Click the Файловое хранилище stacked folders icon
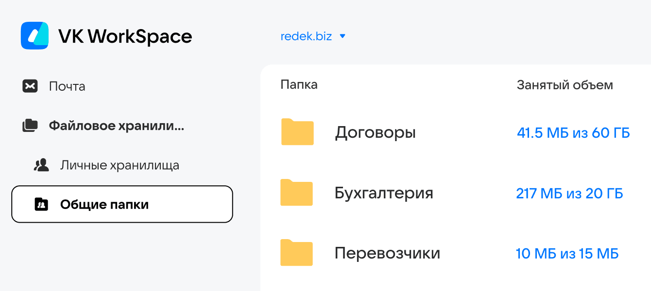 pyautogui.click(x=30, y=126)
